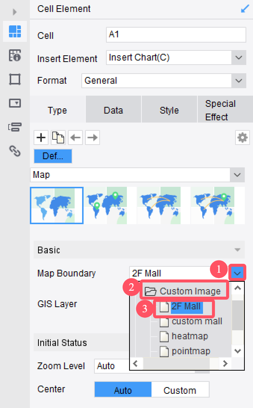Click the dropdown list scroll down arrow
Viewport: 253px width, 408px height.
click(238, 351)
